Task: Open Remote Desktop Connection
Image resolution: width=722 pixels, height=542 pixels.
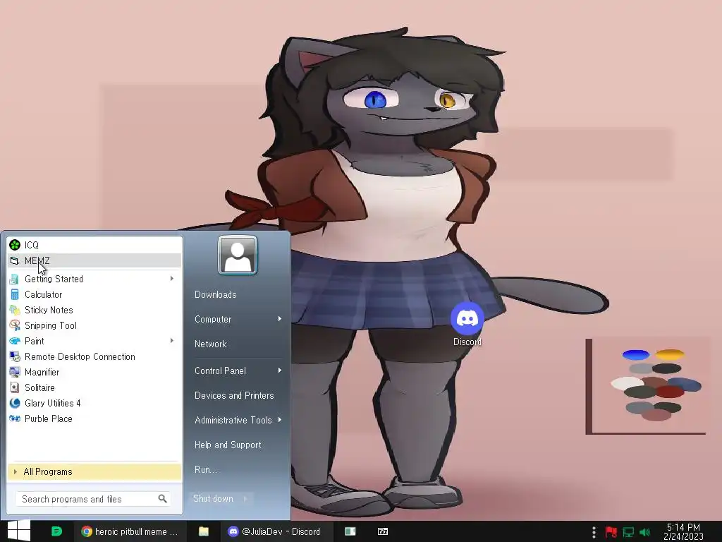Action: pos(94,356)
